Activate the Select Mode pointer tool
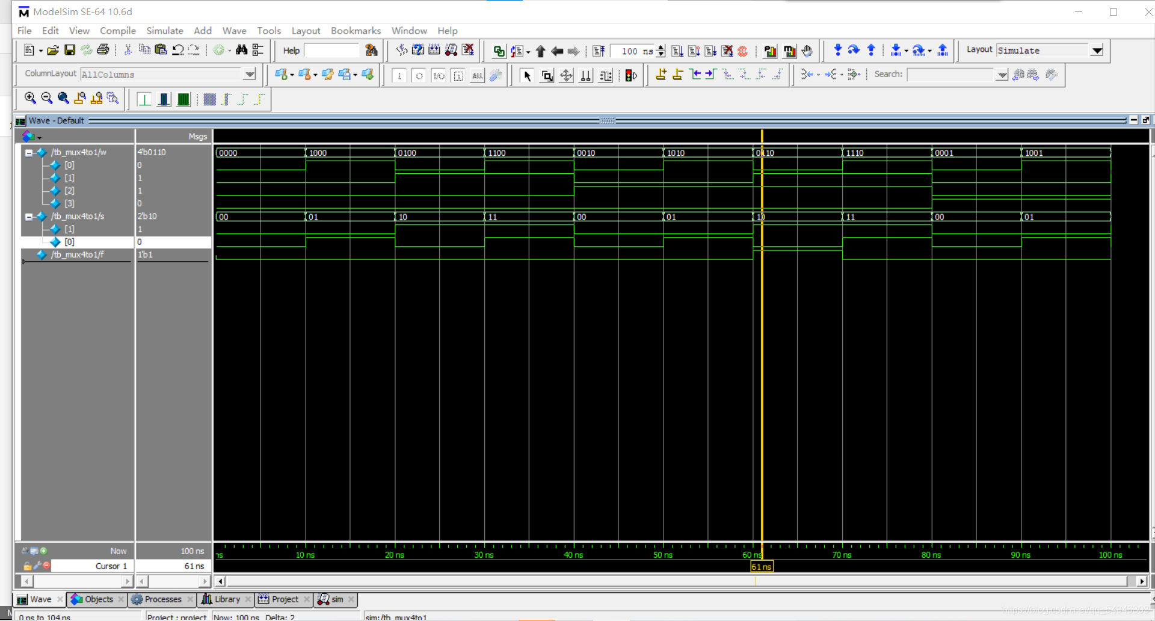 (527, 75)
